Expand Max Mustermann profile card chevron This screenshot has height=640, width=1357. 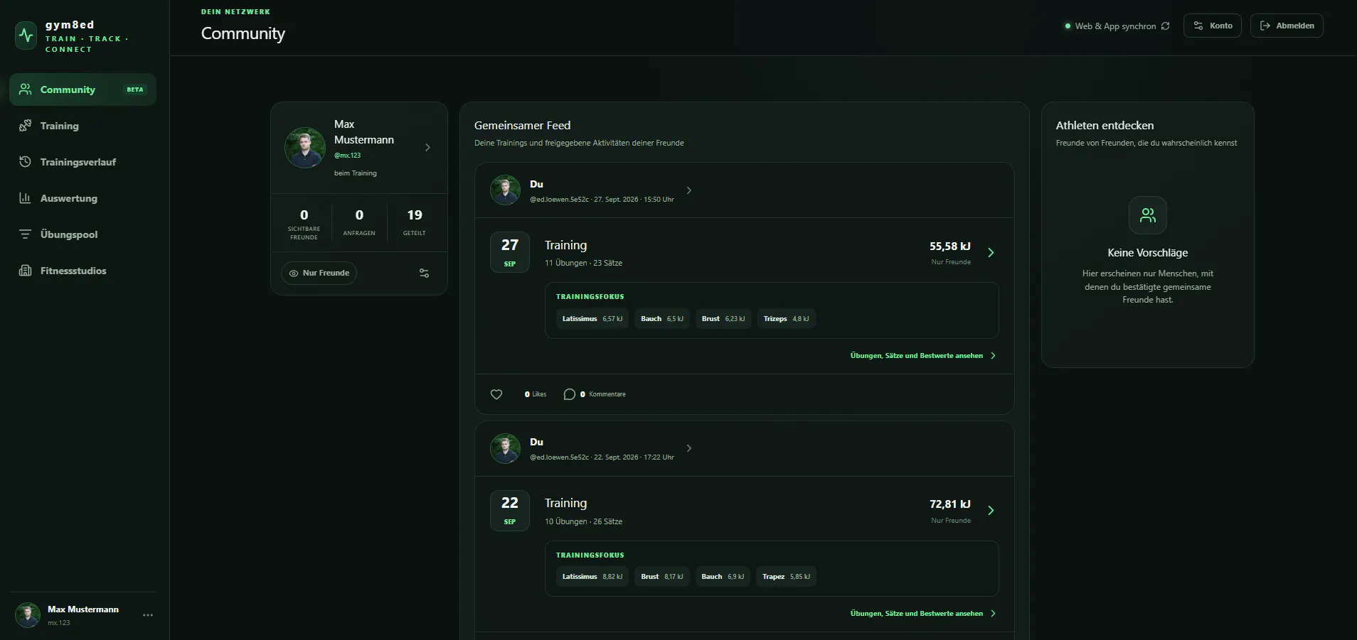427,148
